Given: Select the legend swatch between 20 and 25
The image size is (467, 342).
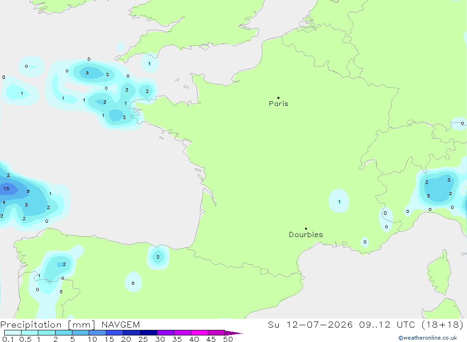Looking at the screenshot, I should coord(132,333).
